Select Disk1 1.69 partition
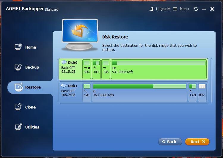 [x=192, y=92]
